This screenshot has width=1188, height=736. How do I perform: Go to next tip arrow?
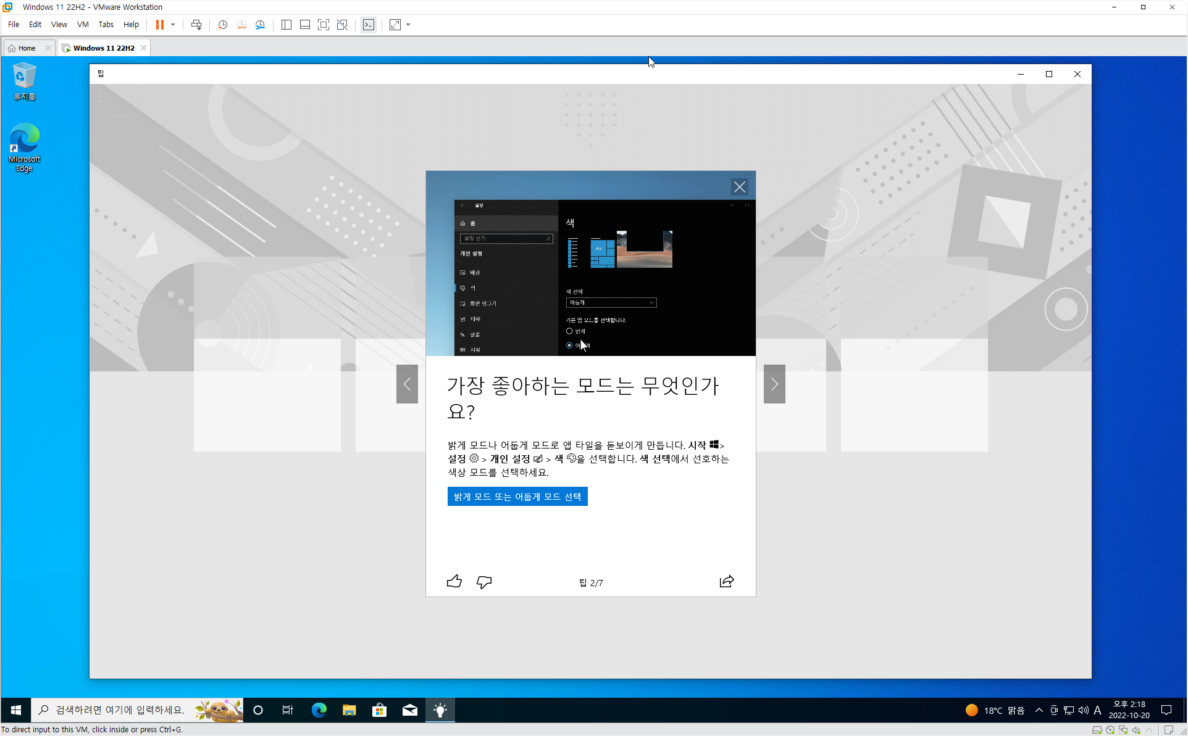774,384
